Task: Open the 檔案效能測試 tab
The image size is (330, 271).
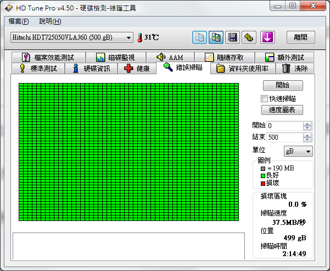Action: coord(49,57)
